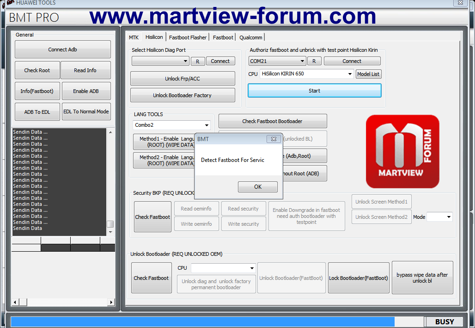Click Check Fastboot Bootloader button
This screenshot has width=475, height=328.
tap(273, 121)
